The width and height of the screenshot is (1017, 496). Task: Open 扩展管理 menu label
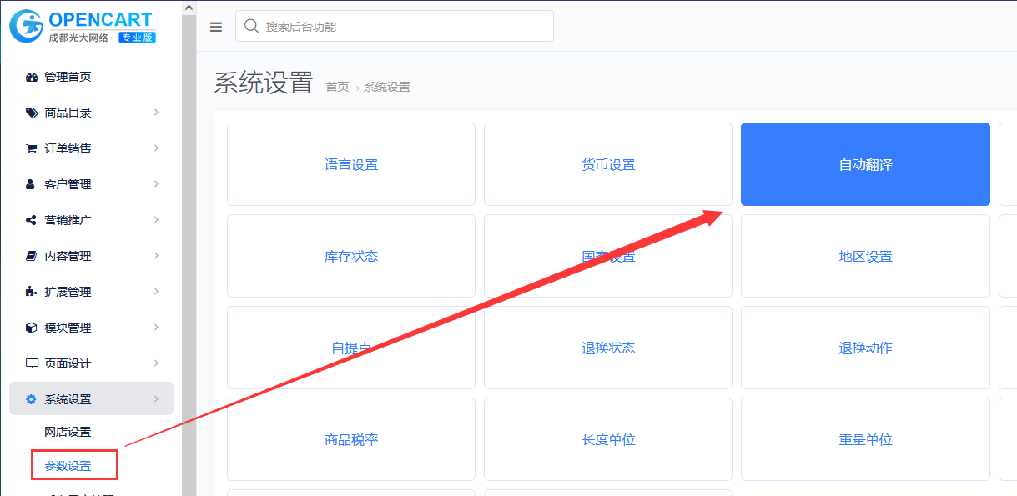68,292
